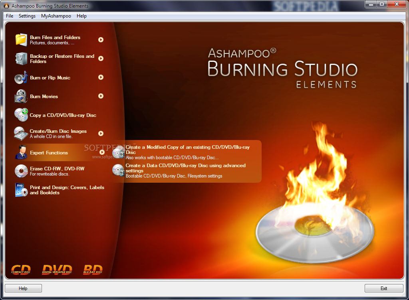Close the Ashampoo Burning Studio window
The height and width of the screenshot is (300, 409).
point(397,4)
